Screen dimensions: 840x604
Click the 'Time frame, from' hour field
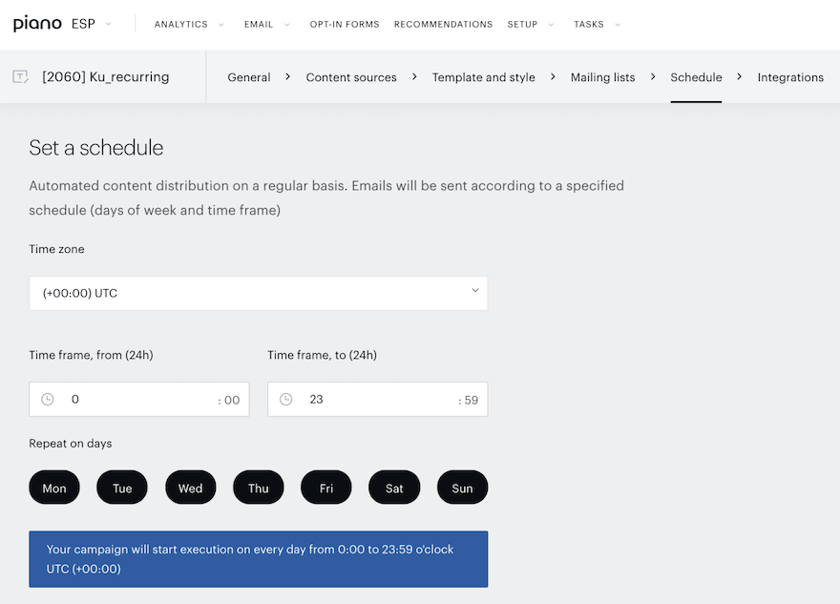[139, 400]
